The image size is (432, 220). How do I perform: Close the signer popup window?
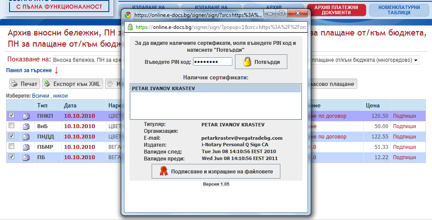coord(297,13)
